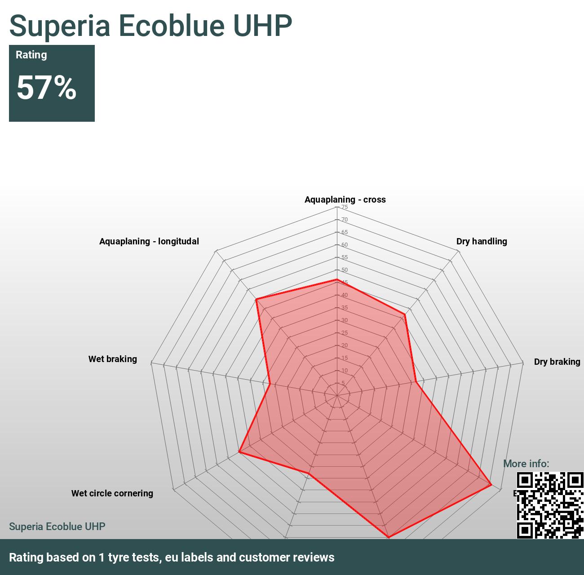Screen dimensions: 584x575
Task: Click the red data point on Aquaplaning - cross axis
Action: click(x=336, y=279)
